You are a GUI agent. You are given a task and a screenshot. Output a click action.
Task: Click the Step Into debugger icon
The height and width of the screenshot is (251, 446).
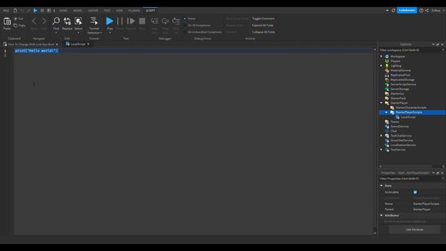coord(155,21)
